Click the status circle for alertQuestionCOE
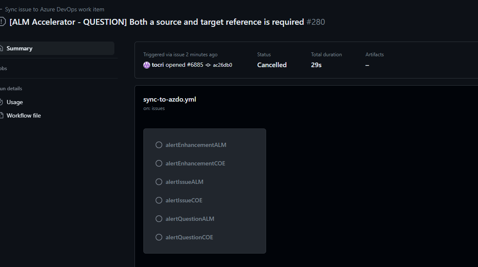 pyautogui.click(x=159, y=237)
